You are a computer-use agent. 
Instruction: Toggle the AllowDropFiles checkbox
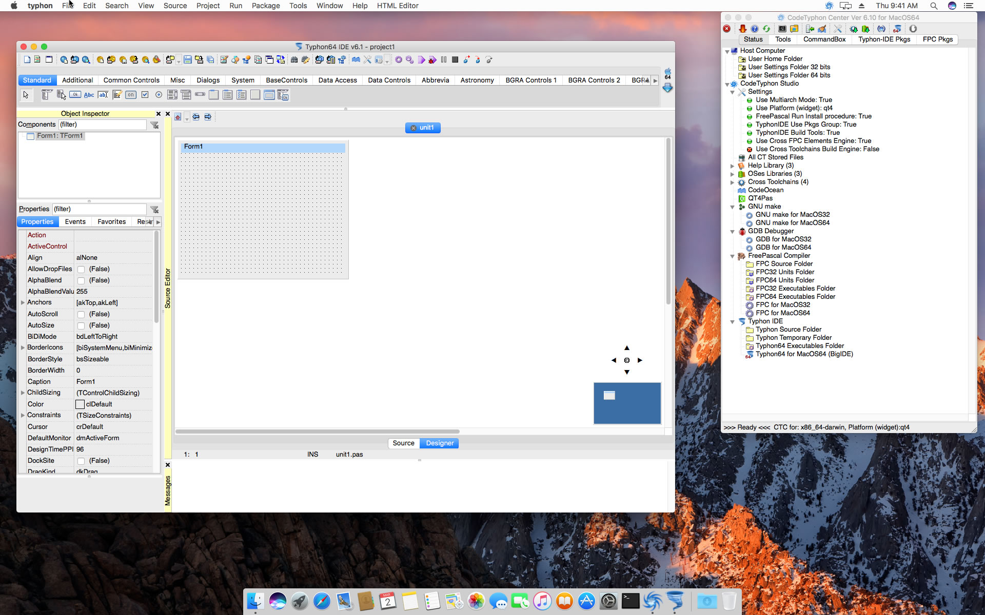tap(81, 270)
